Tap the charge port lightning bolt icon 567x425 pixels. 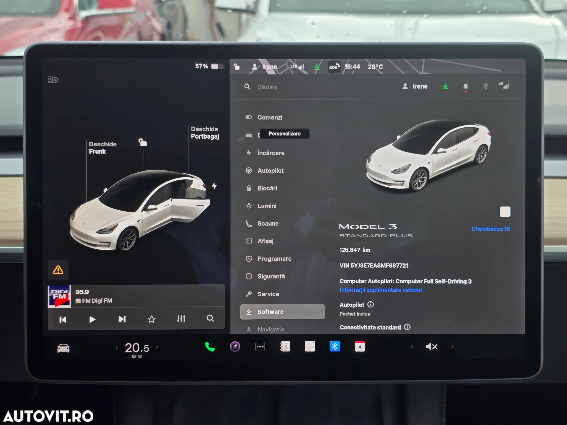coord(214,186)
